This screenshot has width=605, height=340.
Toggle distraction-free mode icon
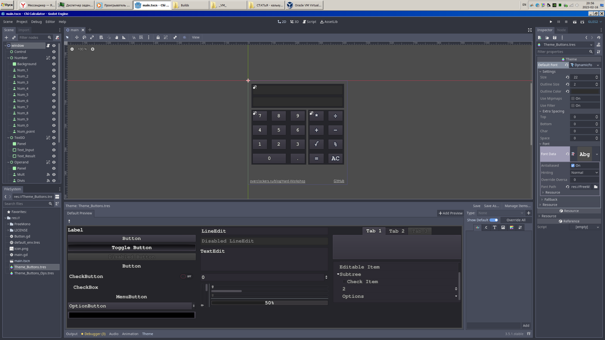[530, 30]
